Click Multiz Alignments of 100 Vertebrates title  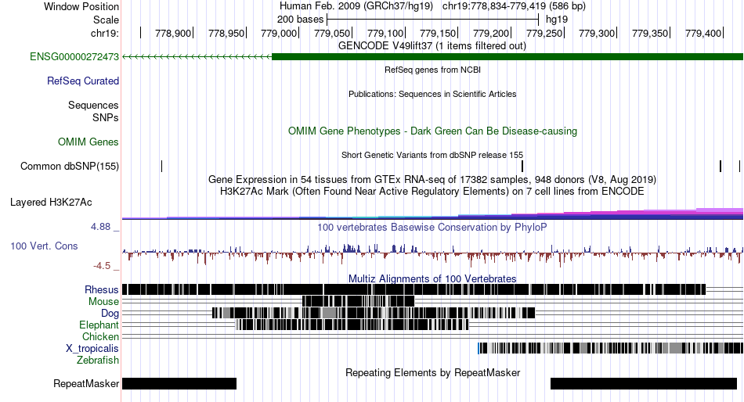(x=432, y=278)
